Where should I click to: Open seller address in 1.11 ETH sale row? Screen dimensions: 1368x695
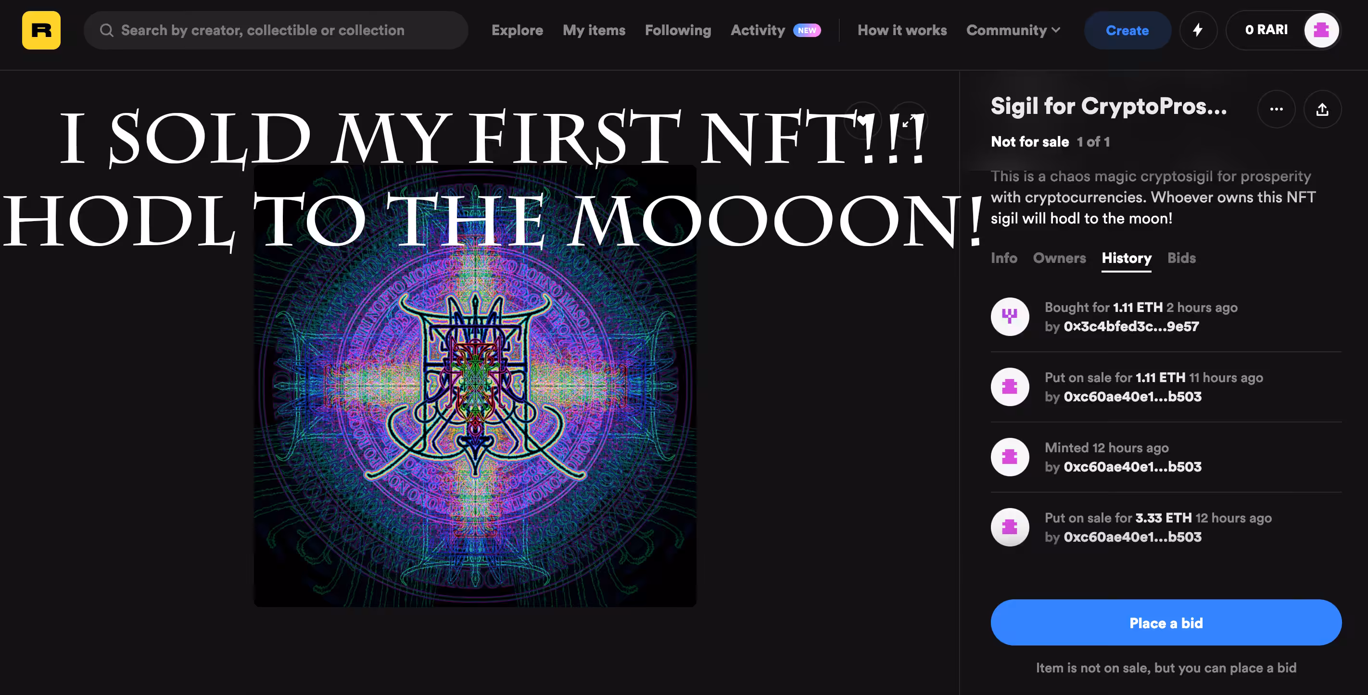pos(1132,397)
